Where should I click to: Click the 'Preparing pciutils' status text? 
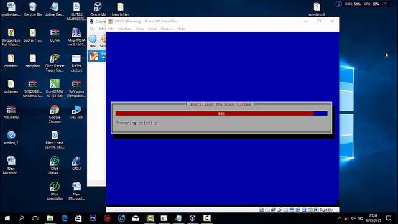[x=136, y=123]
